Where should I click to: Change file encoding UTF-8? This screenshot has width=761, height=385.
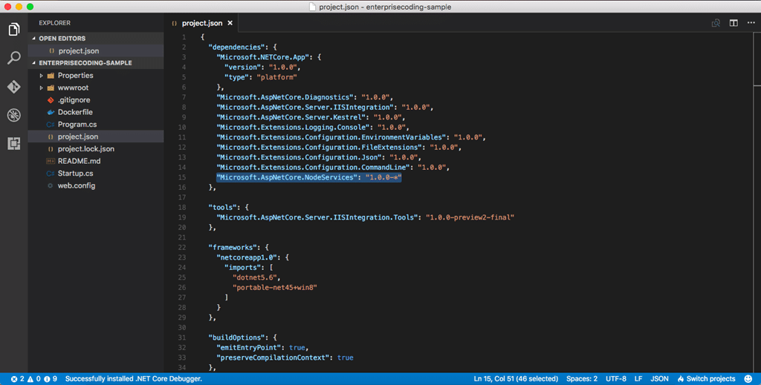click(616, 379)
